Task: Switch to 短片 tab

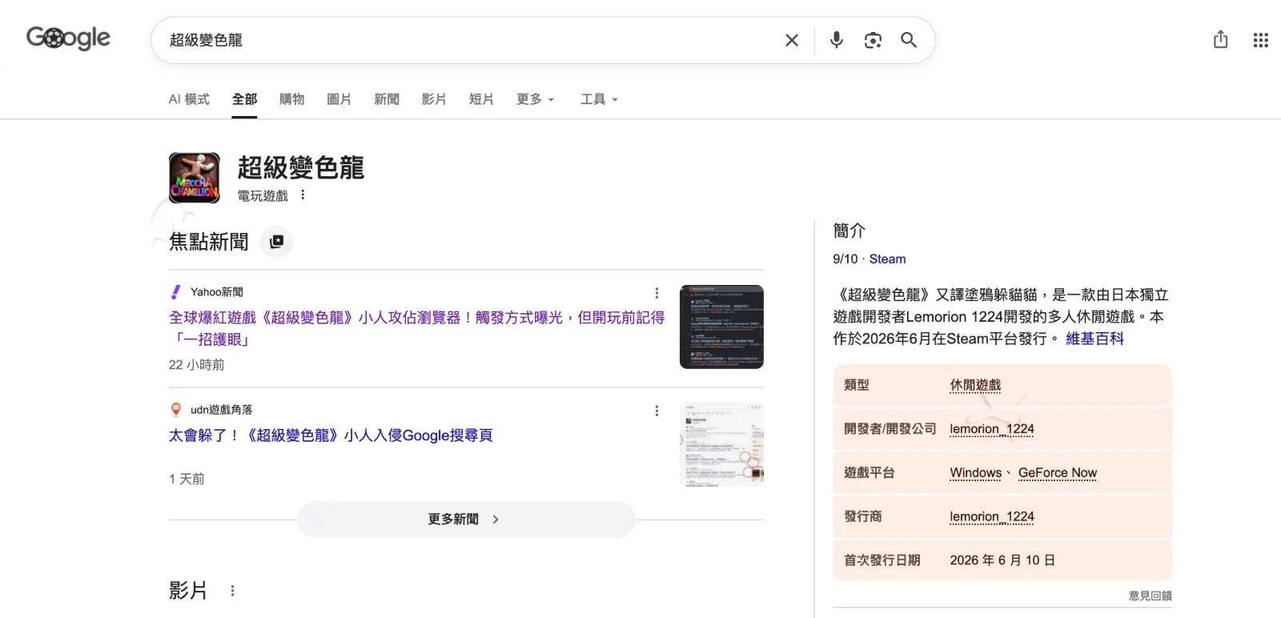Action: (481, 99)
